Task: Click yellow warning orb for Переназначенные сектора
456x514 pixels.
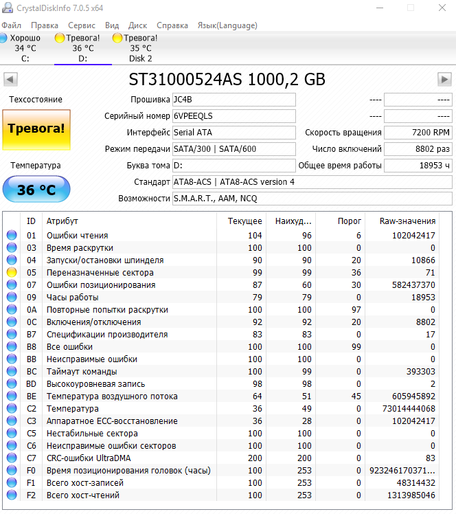Action: 12,272
